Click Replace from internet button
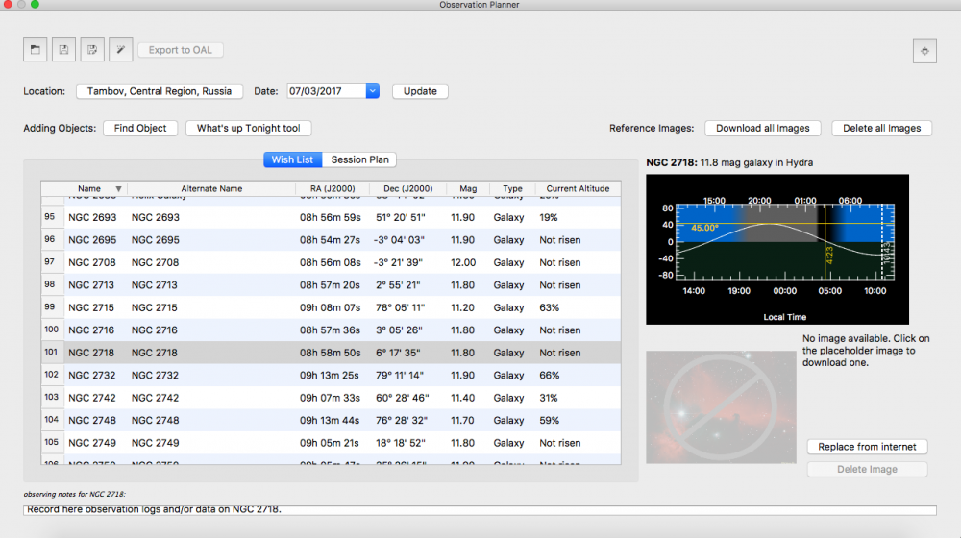961x538 pixels. pos(867,447)
